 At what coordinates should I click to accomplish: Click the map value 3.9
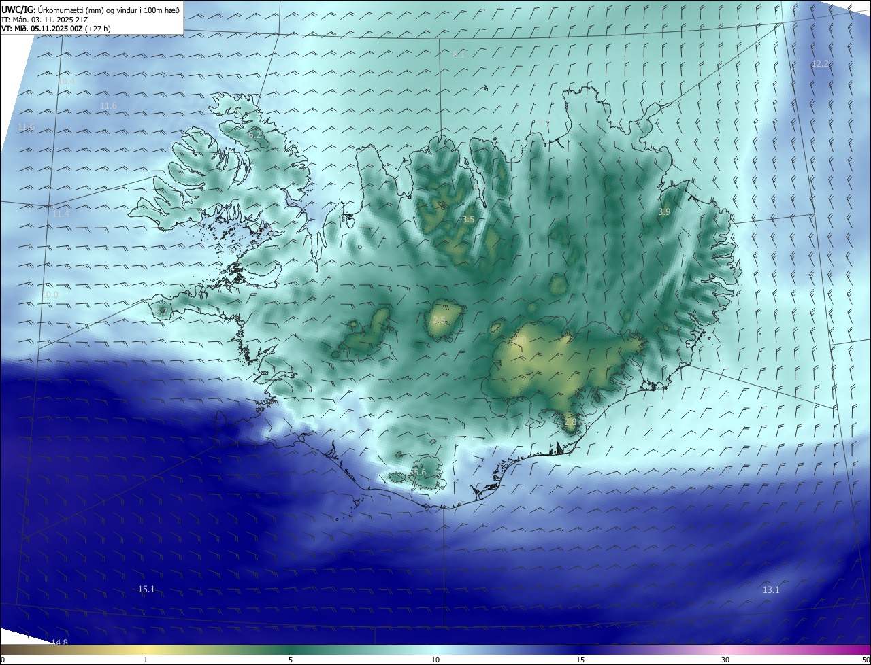tap(664, 212)
